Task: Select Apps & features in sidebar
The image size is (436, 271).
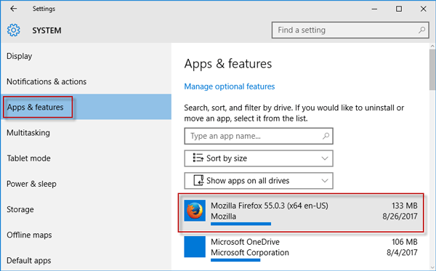Action: [86, 107]
